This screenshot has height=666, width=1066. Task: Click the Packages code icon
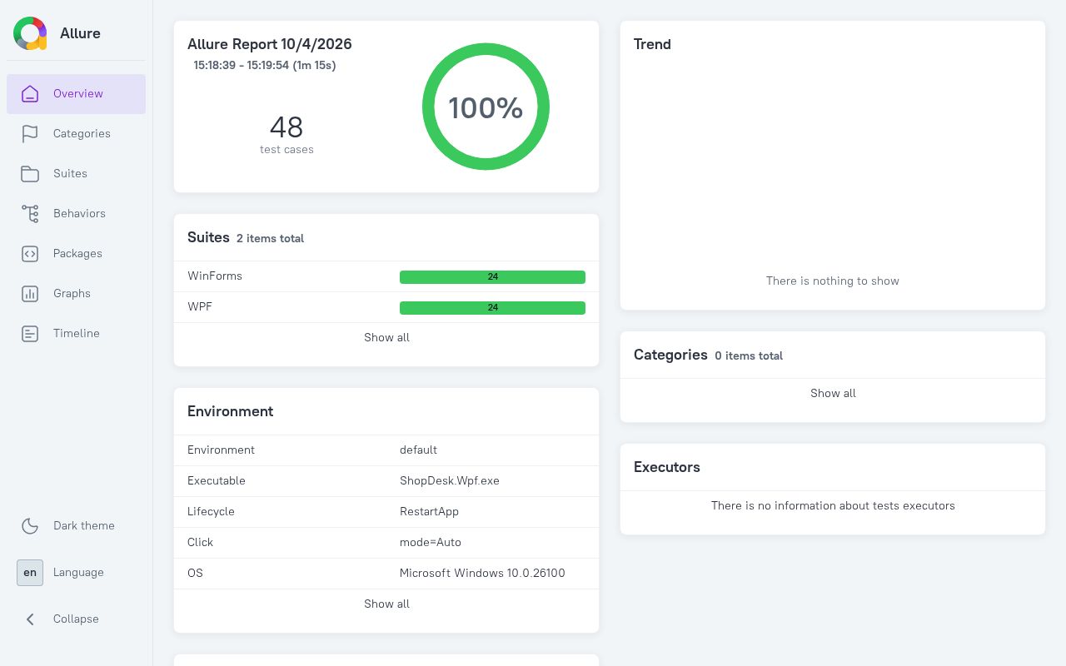[x=30, y=254]
